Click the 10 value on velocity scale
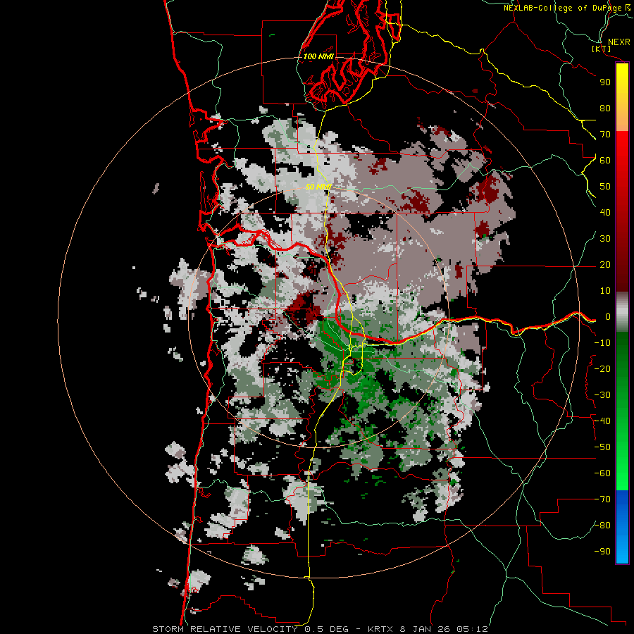 pos(605,291)
